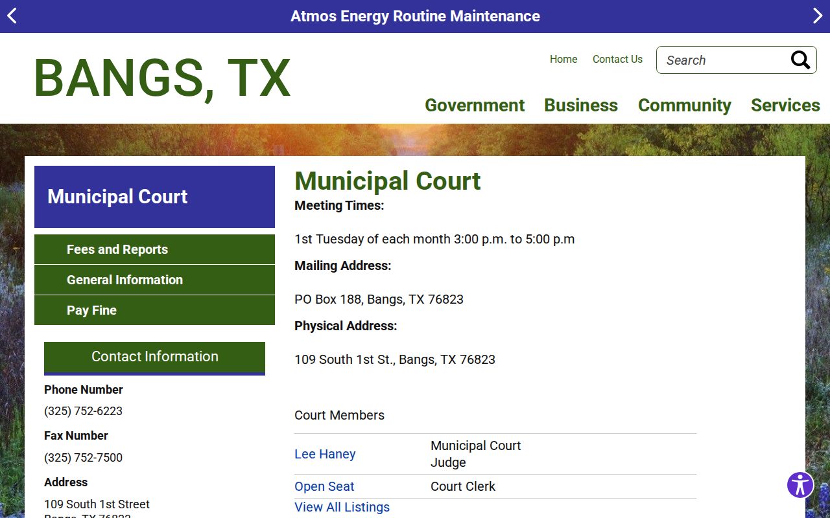Focus the Search input field

(723, 60)
